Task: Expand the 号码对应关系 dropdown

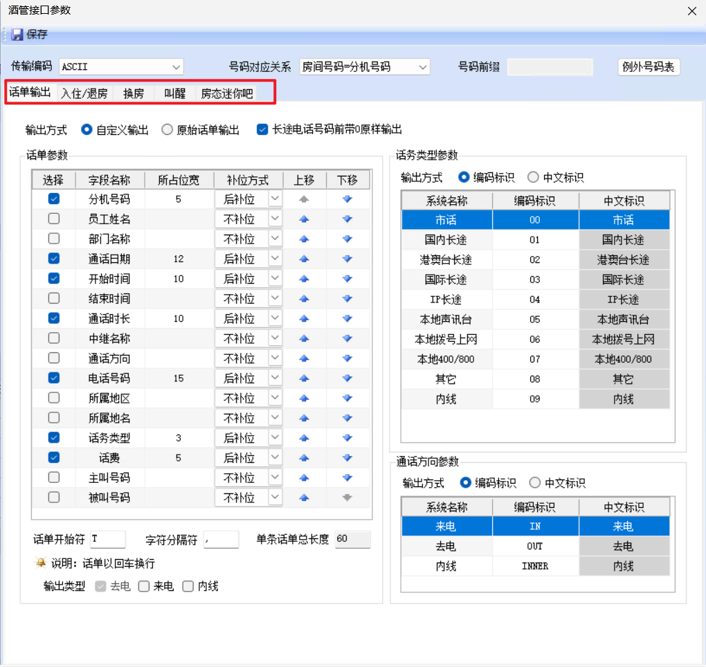Action: click(422, 67)
